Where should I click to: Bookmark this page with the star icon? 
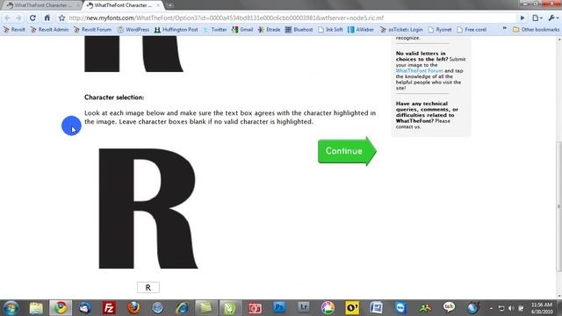61,18
